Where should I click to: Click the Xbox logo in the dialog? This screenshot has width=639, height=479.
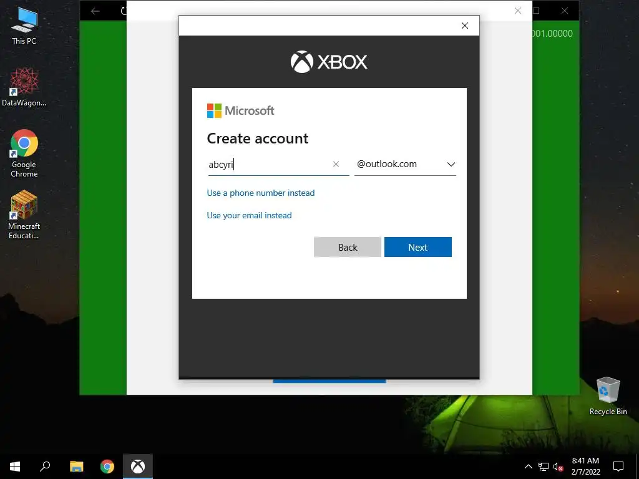pos(329,62)
